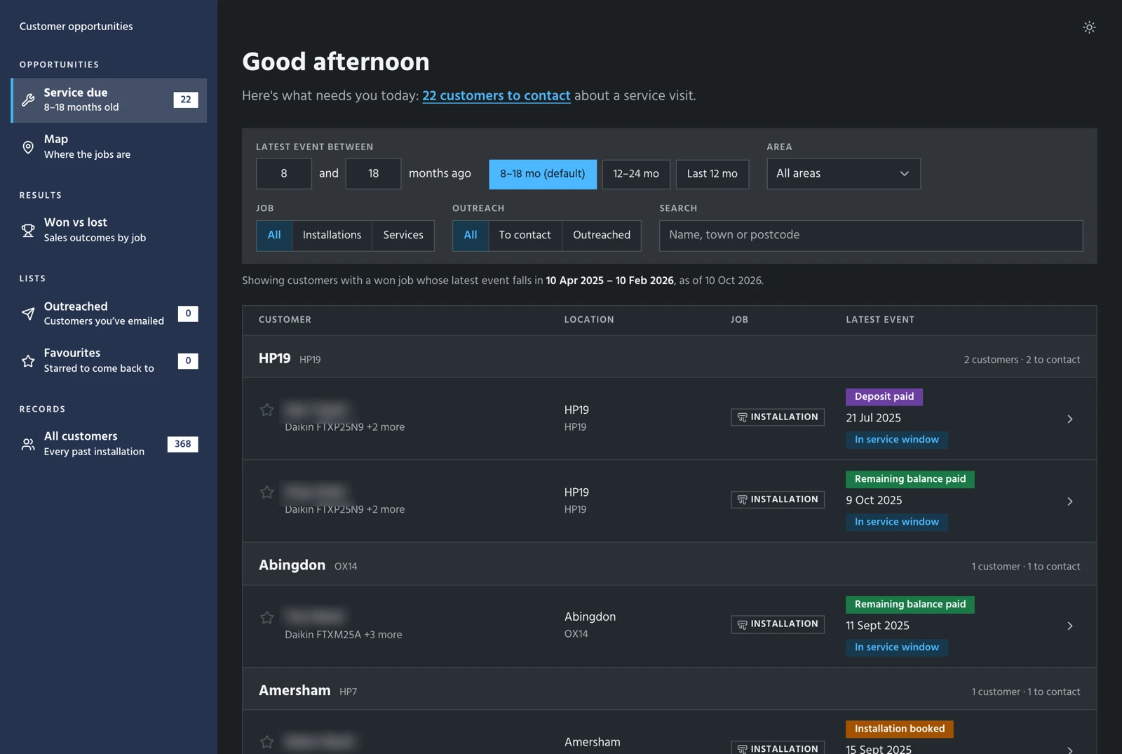This screenshot has width=1122, height=754.
Task: Filter jobs by Installations
Action: point(332,235)
